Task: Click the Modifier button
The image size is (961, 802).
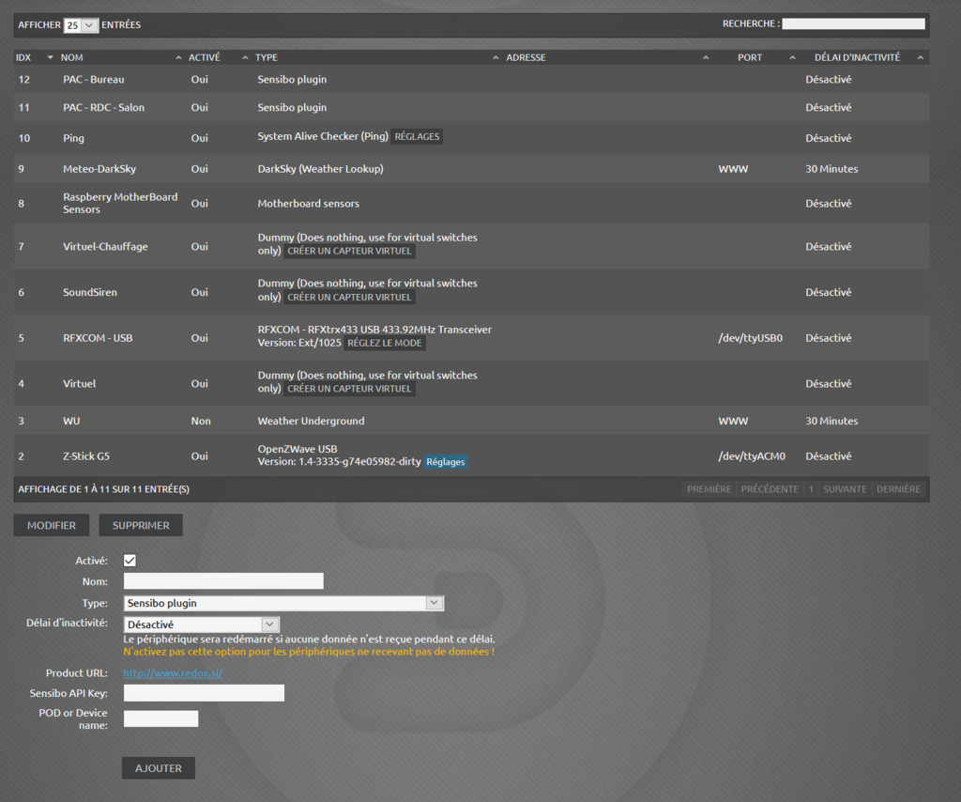Action: (x=52, y=525)
